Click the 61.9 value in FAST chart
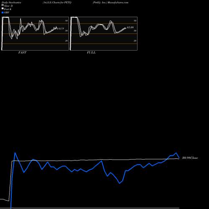The image size is (209, 209). click(x=61, y=28)
